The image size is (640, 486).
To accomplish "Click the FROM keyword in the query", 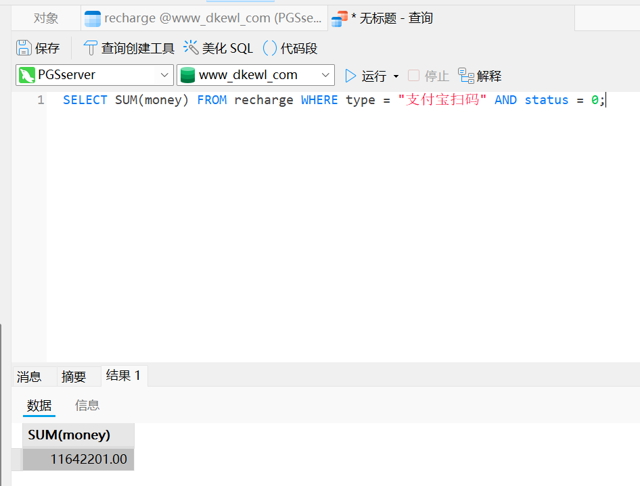I will [x=212, y=100].
